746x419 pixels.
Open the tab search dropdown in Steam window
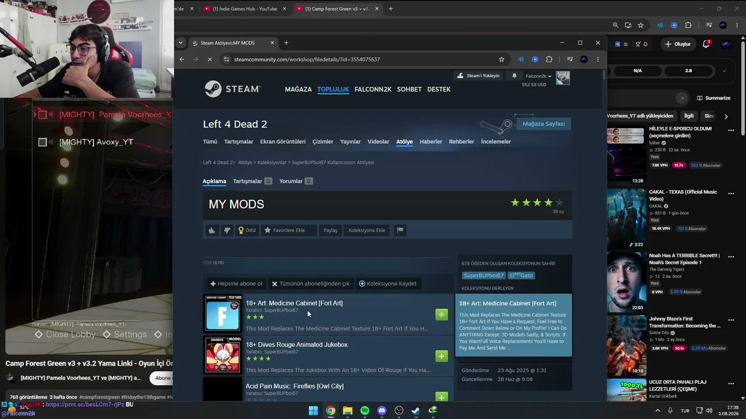(181, 42)
